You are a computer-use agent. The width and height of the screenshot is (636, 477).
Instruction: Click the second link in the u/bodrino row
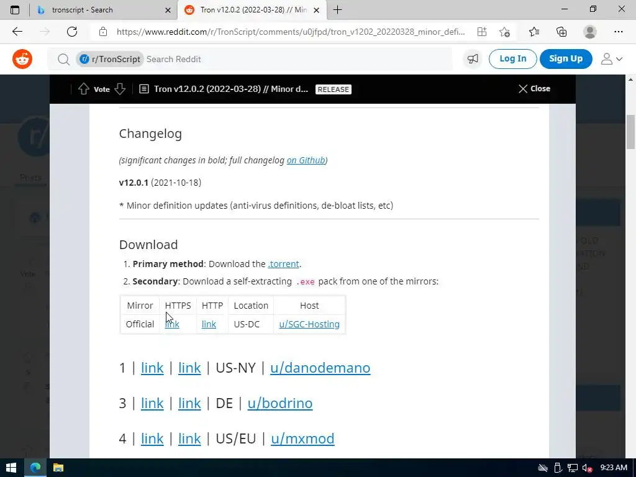tap(189, 403)
